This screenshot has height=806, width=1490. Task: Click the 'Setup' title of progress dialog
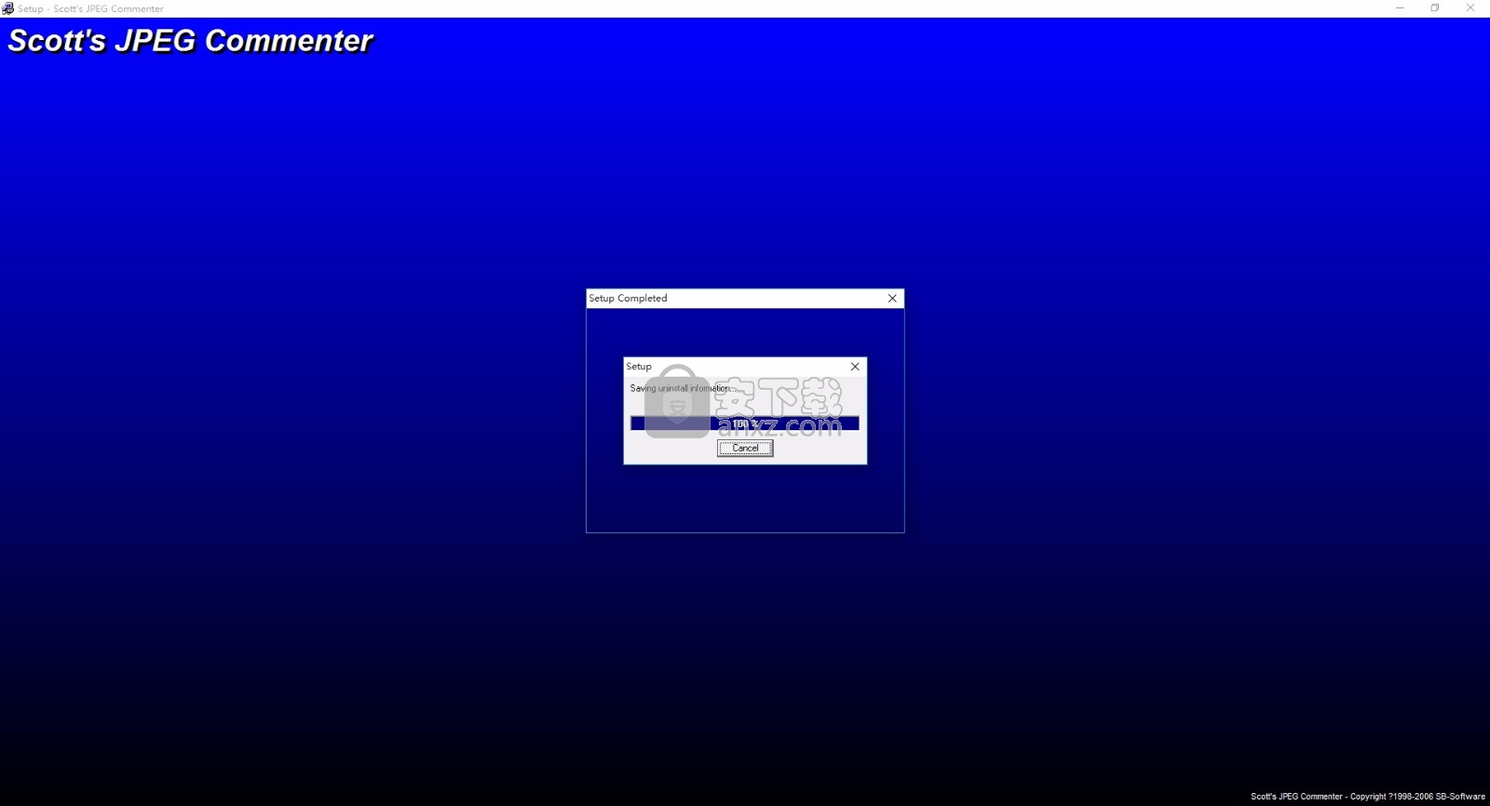639,367
